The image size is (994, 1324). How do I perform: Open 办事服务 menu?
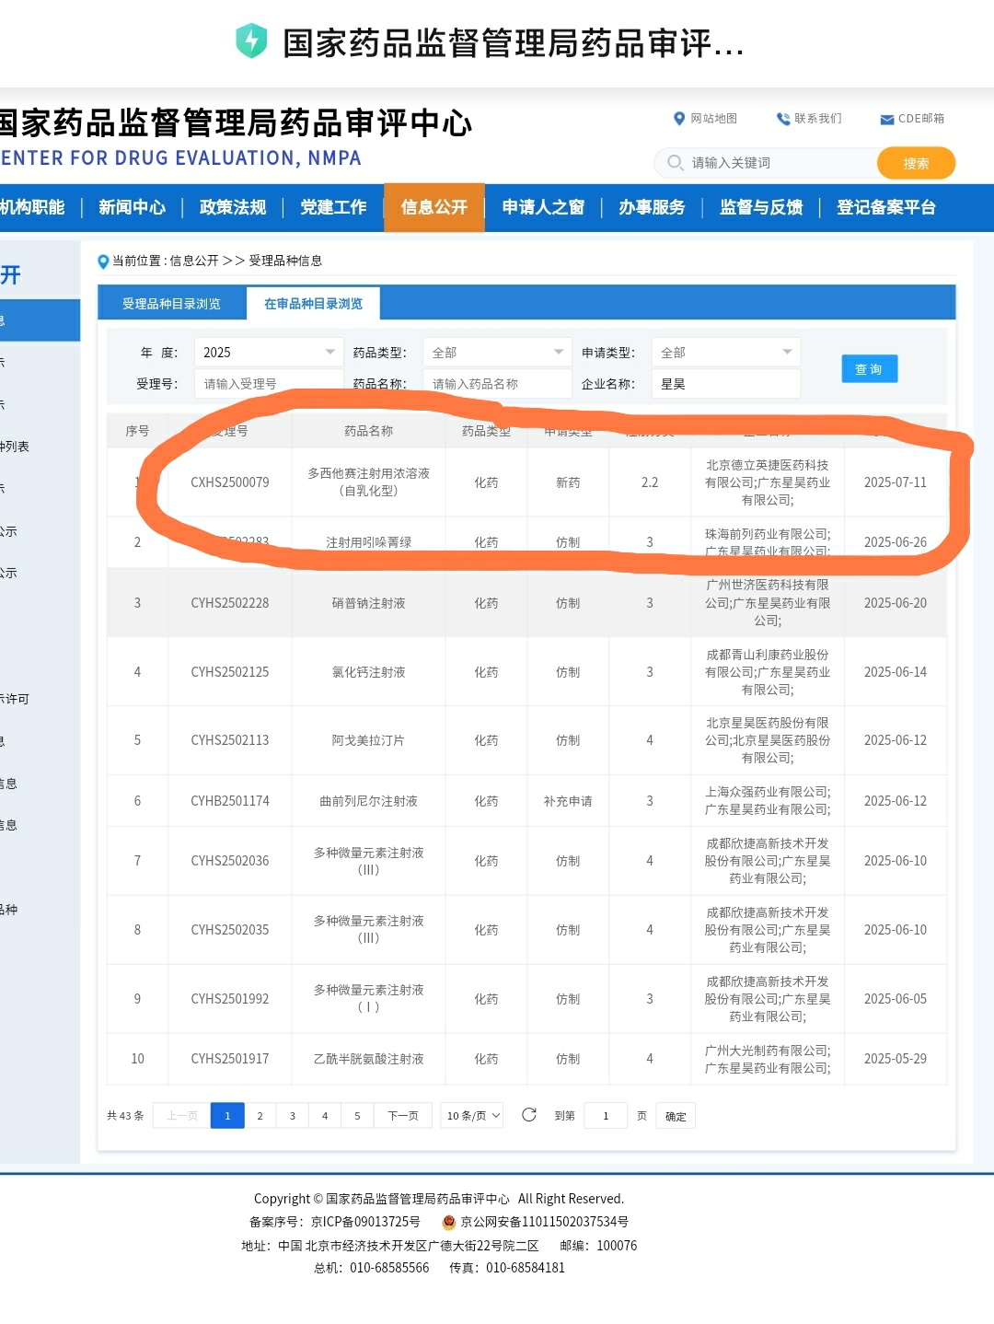pos(652,207)
